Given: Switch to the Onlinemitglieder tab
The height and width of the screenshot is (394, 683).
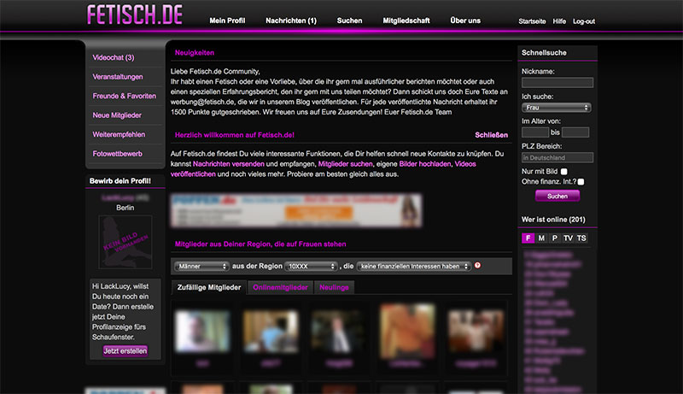Looking at the screenshot, I should coord(278,288).
